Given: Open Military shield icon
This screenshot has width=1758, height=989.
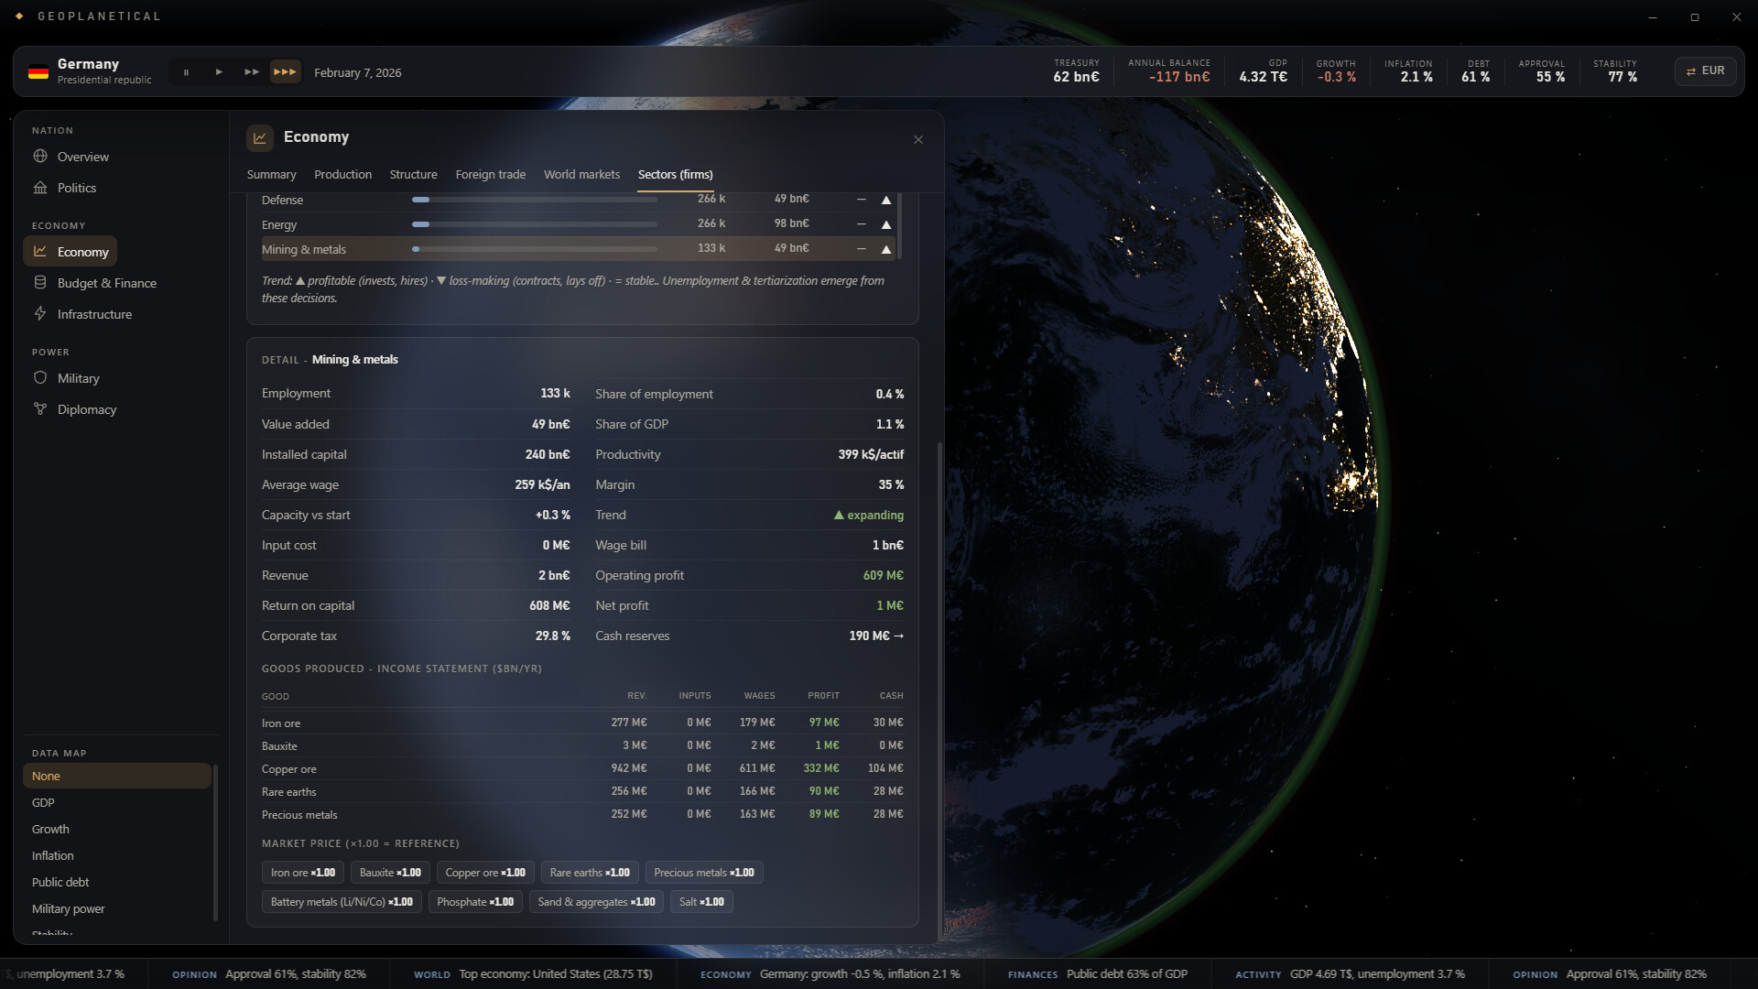Looking at the screenshot, I should pyautogui.click(x=40, y=378).
